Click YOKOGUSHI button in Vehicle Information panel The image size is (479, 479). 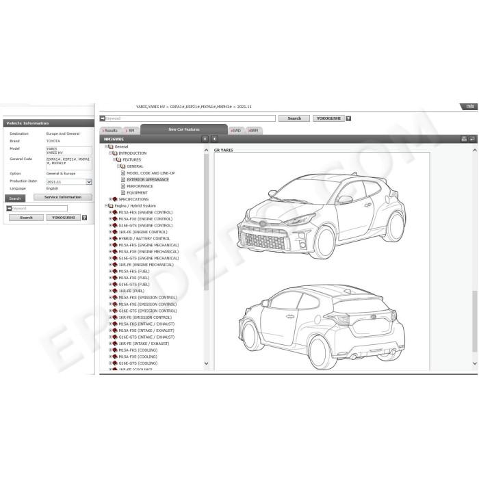pyautogui.click(x=63, y=218)
